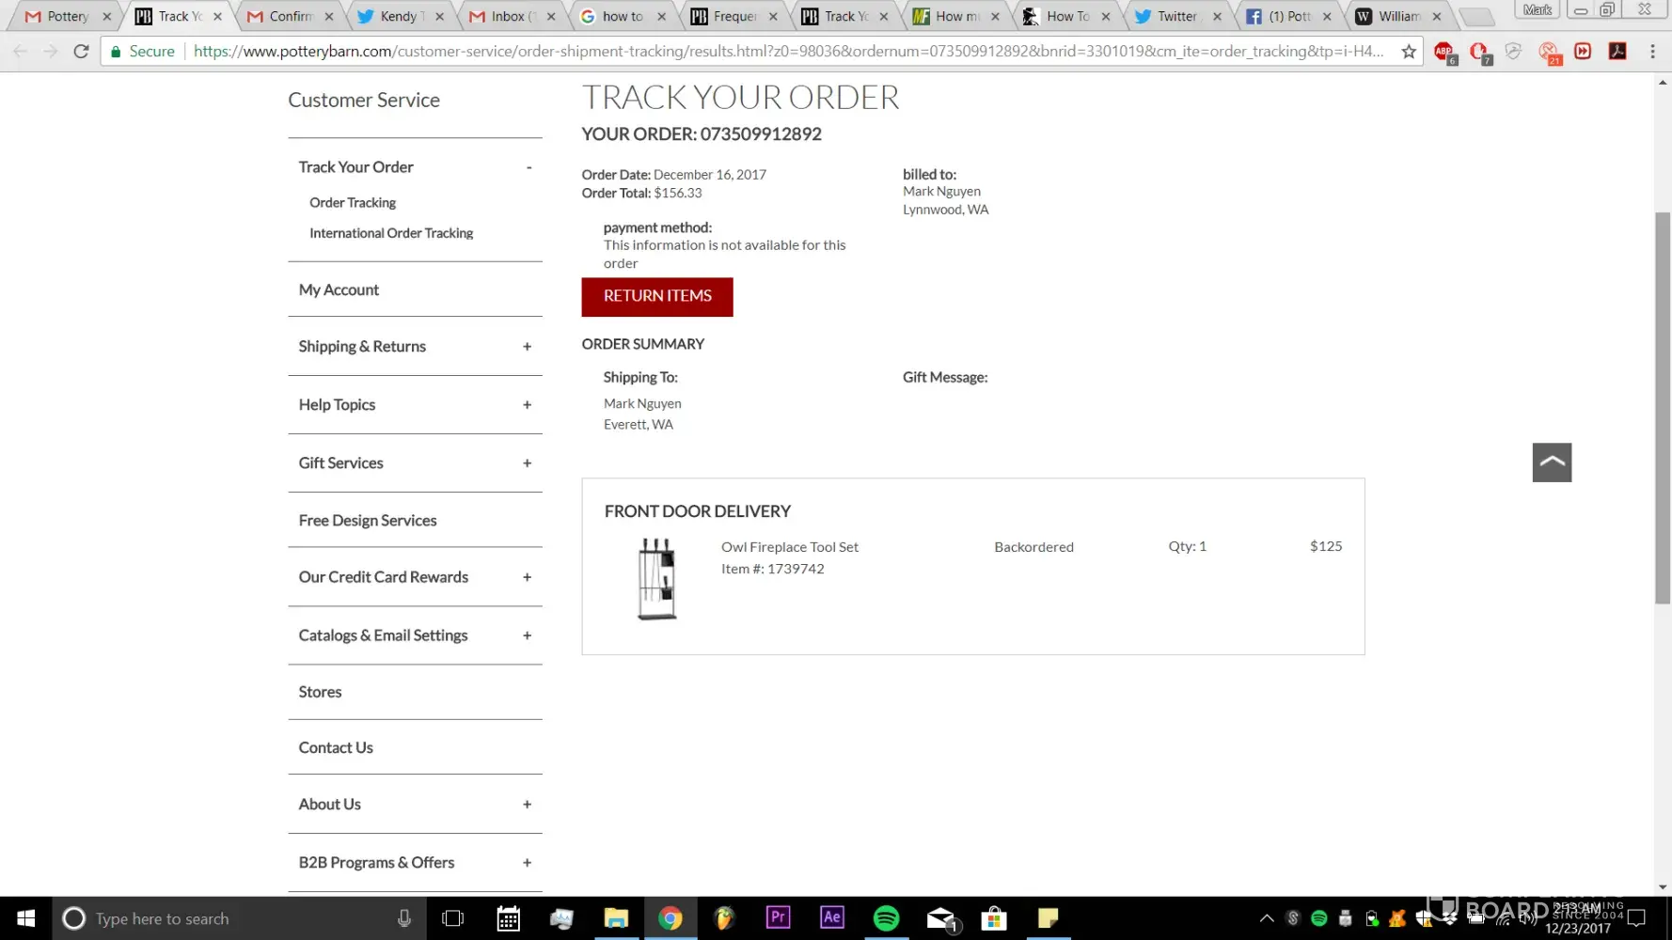Open Task View on the taskbar
This screenshot has width=1672, height=940.
453,918
